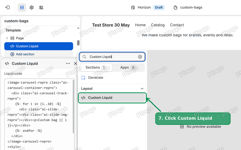Open the Sections panel icon
This screenshot has width=241, height=150.
tap(22, 7)
